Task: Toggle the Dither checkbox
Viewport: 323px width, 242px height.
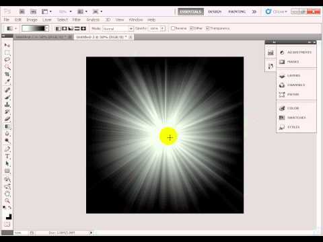Action: [191, 28]
